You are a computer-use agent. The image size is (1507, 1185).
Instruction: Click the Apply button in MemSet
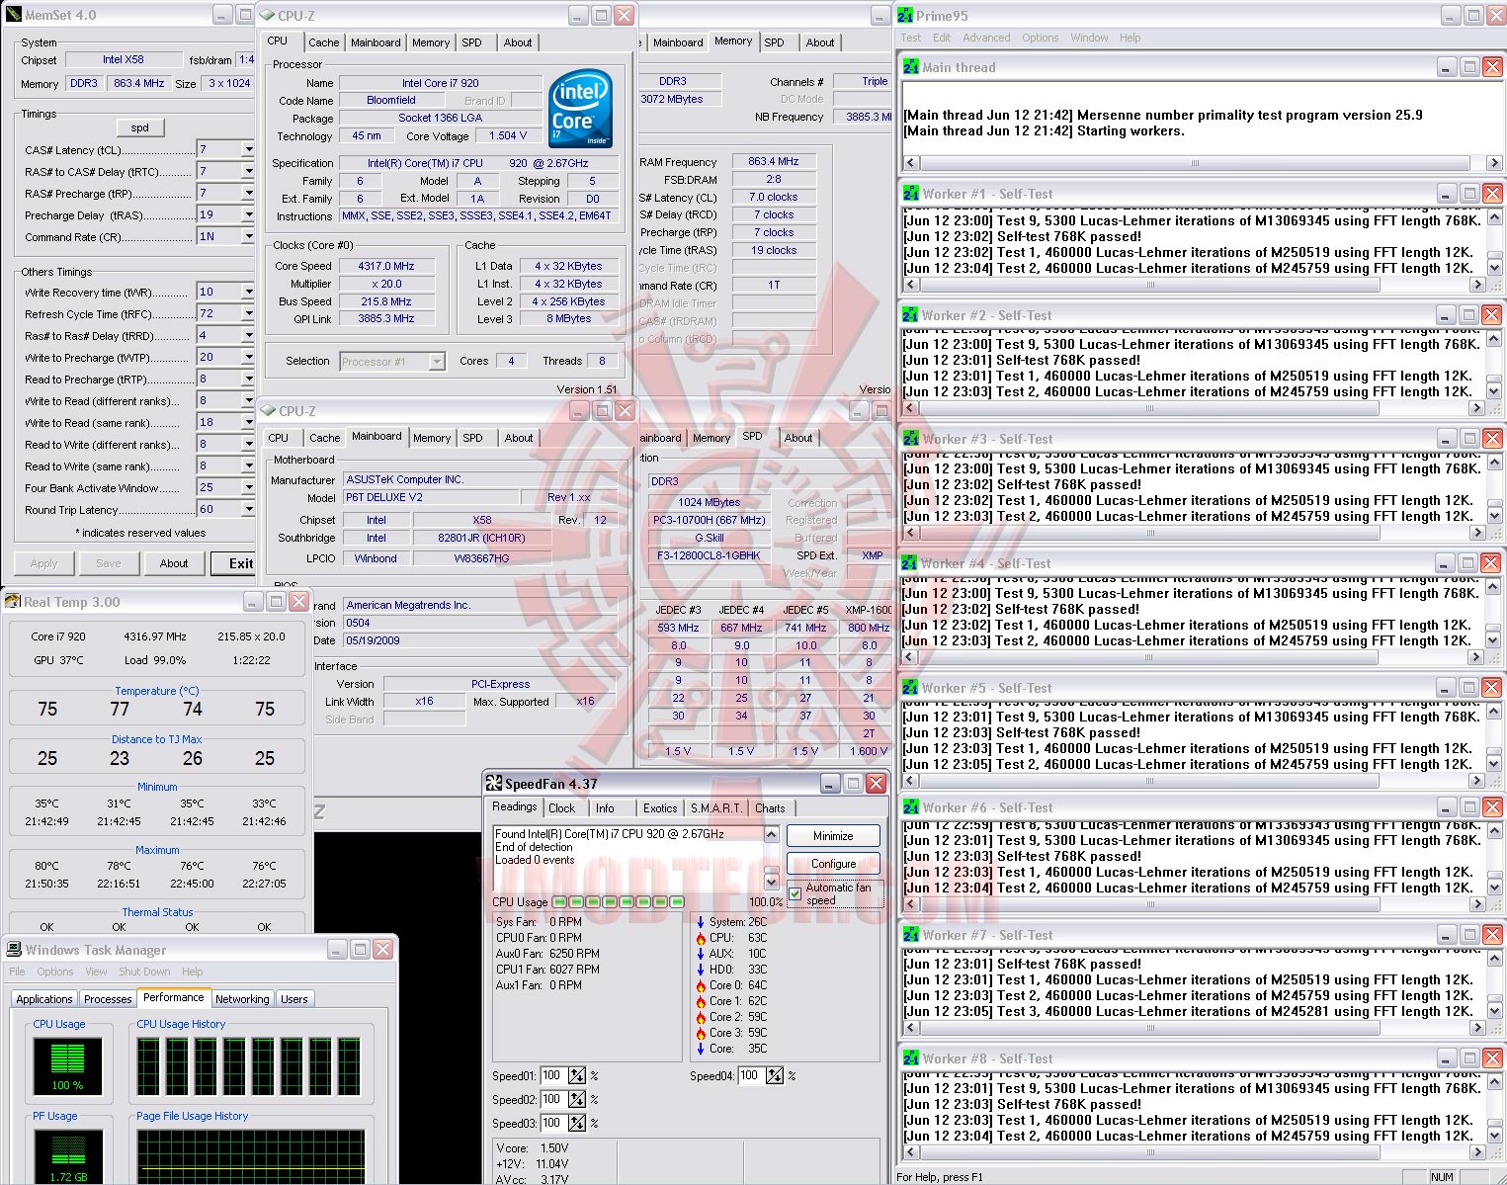(x=43, y=563)
